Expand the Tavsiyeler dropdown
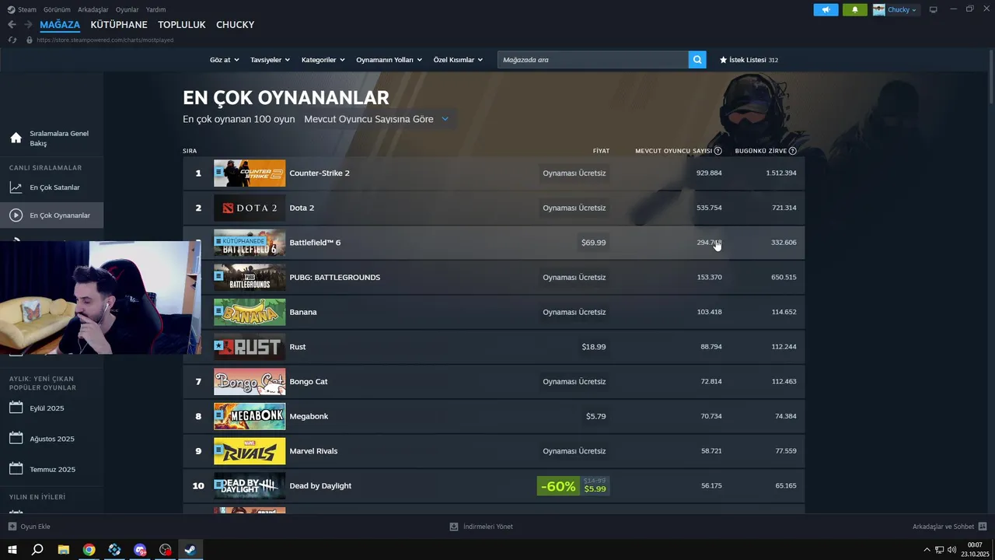 click(x=270, y=60)
